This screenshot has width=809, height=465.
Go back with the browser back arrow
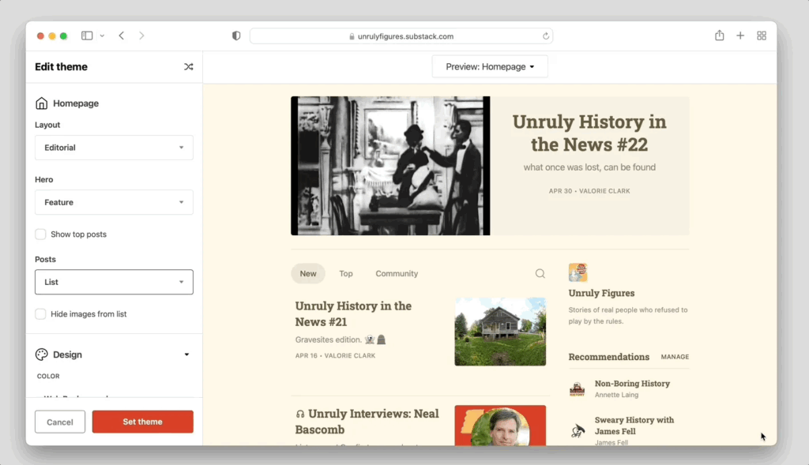pyautogui.click(x=122, y=36)
